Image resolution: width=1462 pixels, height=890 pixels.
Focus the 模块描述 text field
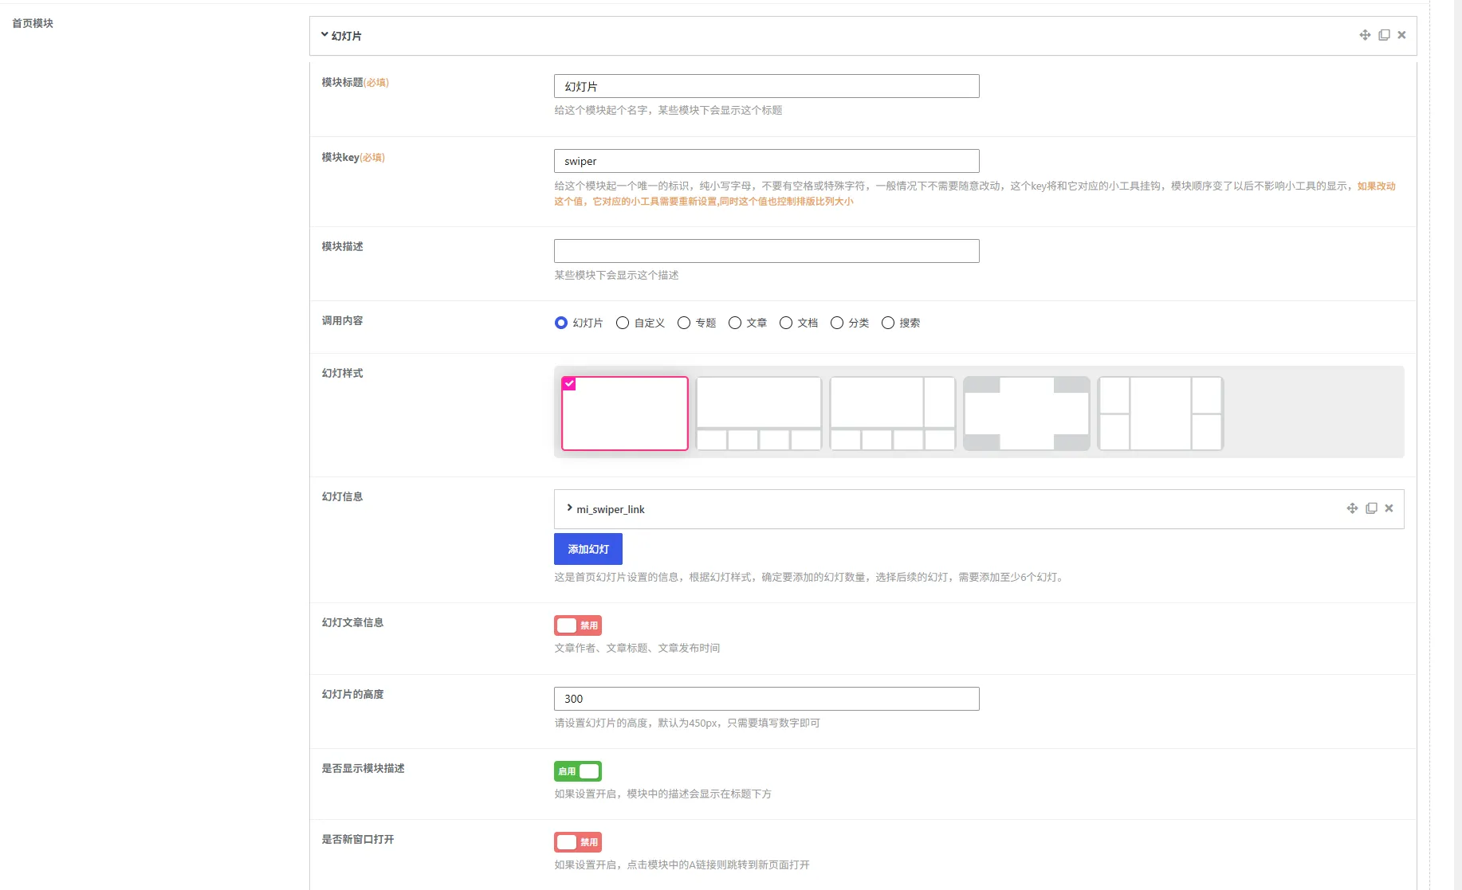767,251
